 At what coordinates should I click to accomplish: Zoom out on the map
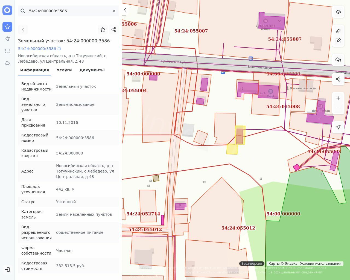point(338,108)
